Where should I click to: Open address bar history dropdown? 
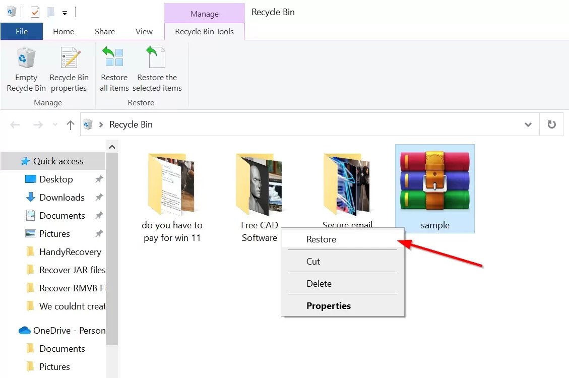click(528, 124)
